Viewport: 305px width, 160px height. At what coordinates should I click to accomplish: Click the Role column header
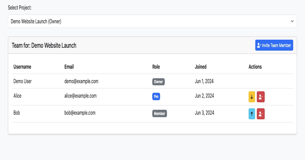tap(156, 67)
